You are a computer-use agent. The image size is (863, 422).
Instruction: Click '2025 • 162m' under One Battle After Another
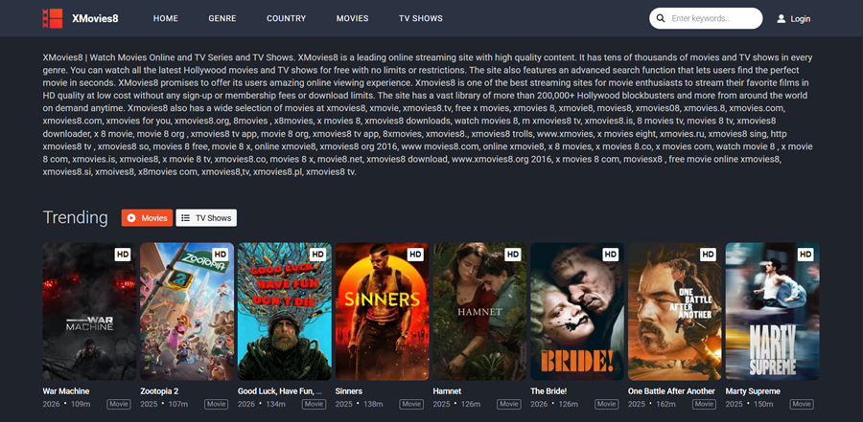click(652, 405)
